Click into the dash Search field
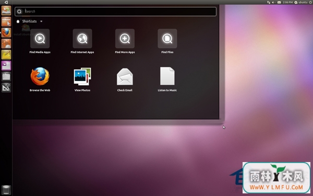The image size is (313, 196). (x=115, y=11)
